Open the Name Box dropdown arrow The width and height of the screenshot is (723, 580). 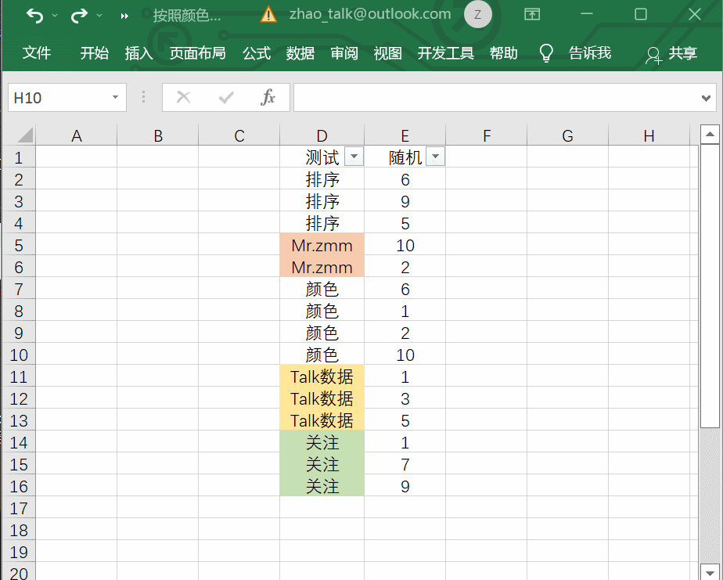[115, 97]
